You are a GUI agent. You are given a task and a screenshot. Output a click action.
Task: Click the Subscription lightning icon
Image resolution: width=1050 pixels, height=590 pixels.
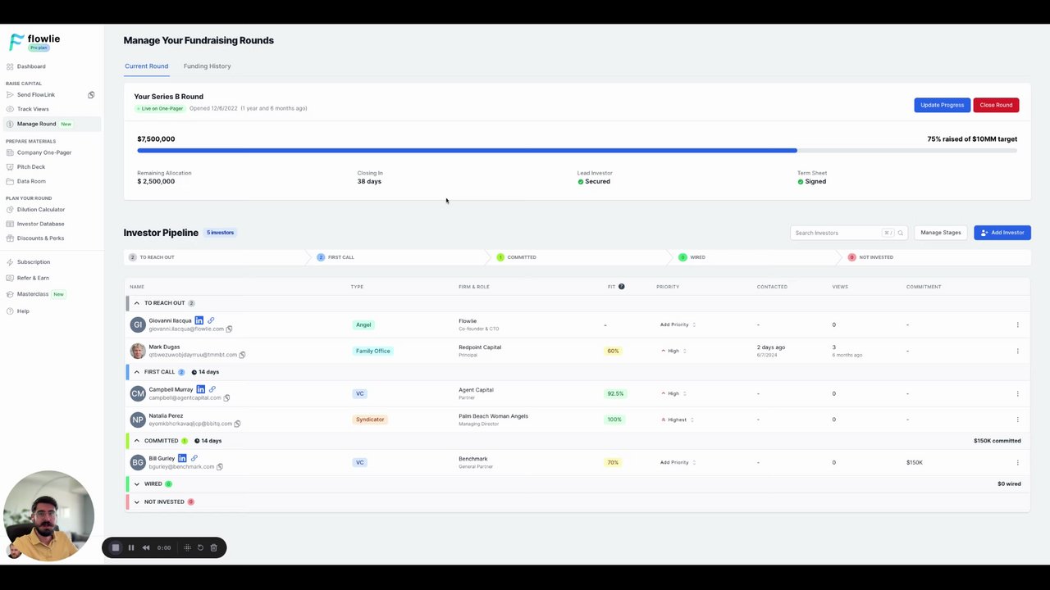point(10,262)
